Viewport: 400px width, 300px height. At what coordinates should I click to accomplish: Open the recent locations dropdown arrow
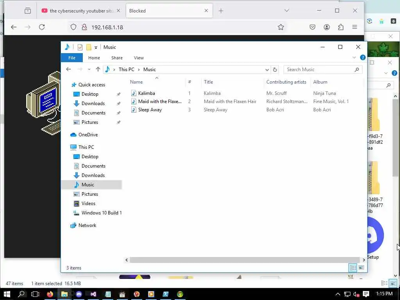(x=89, y=70)
